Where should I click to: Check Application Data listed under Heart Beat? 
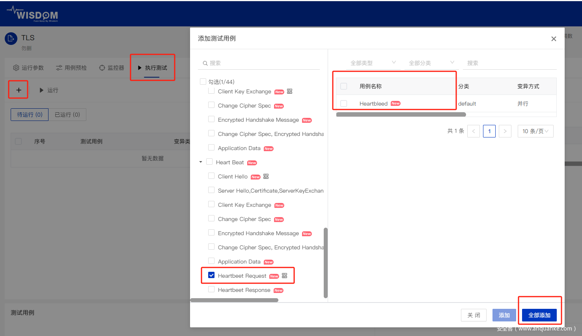pos(211,261)
